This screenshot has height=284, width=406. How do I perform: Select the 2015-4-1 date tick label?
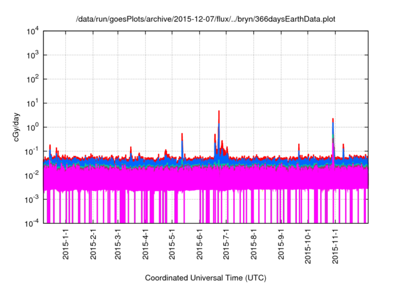pos(145,244)
